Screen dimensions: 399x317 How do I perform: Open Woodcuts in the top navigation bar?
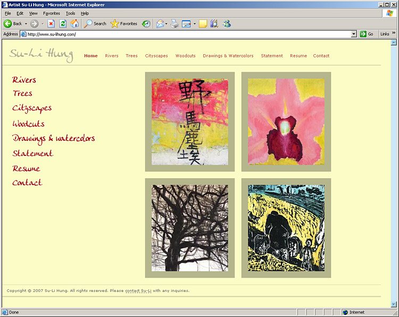185,56
